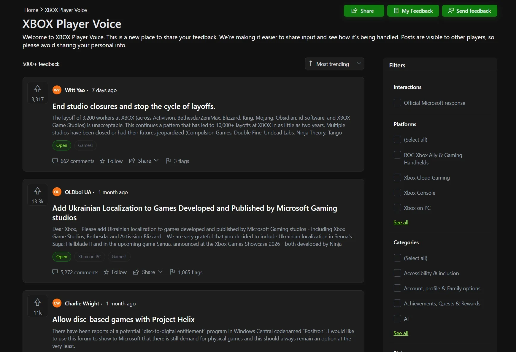Open Add Ukrainian Localization post title
Screen dimensions: 516x352
(195, 213)
